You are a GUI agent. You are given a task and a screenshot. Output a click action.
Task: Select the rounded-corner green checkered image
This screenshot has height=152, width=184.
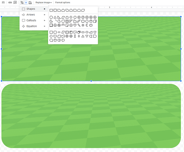coord(91,116)
